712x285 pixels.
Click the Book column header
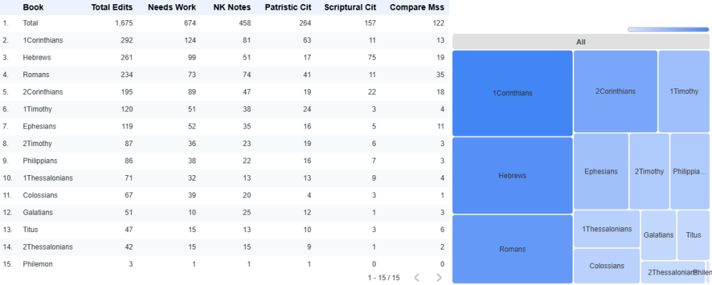point(33,7)
